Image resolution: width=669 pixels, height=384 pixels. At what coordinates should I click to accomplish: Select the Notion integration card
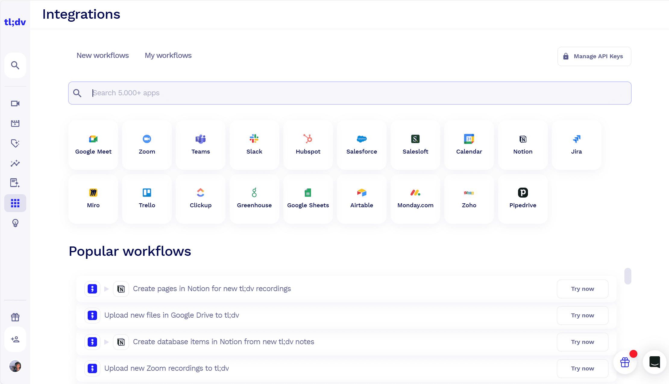[523, 145]
